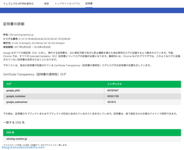Image resolution: width=184 pixels, height=150 pixels.
Task: Click the 一致する DNS 名 heading
Action: [14, 123]
